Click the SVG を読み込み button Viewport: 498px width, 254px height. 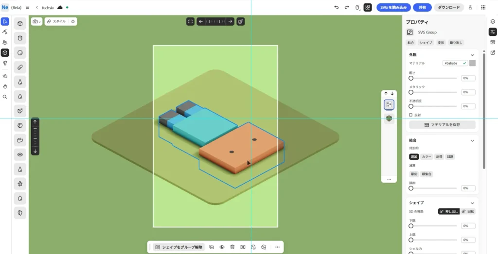tap(393, 7)
